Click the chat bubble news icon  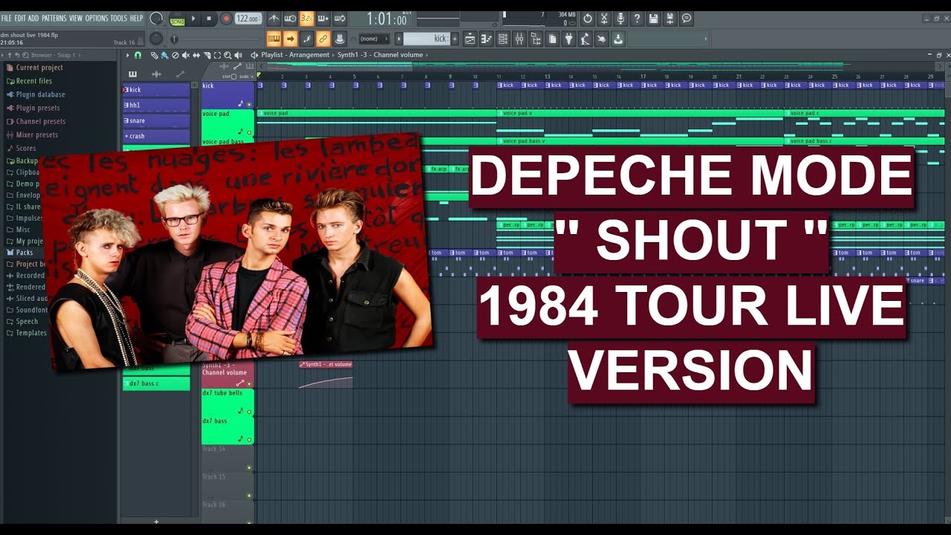(687, 19)
